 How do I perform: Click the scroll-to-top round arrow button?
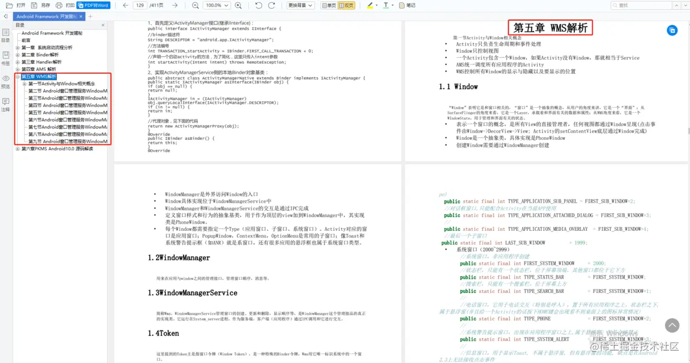click(672, 326)
